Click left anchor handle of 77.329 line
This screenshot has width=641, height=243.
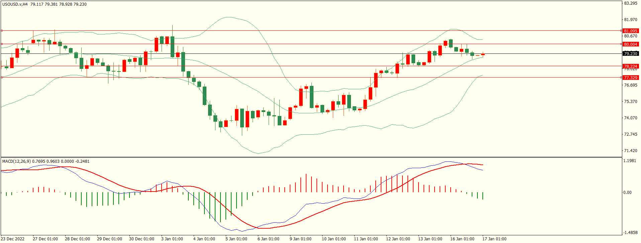[x=2, y=78]
